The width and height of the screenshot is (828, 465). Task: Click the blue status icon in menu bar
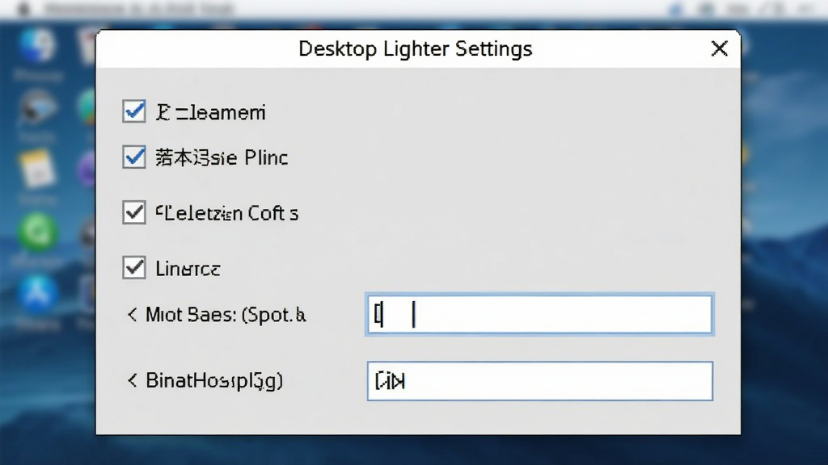tap(677, 8)
